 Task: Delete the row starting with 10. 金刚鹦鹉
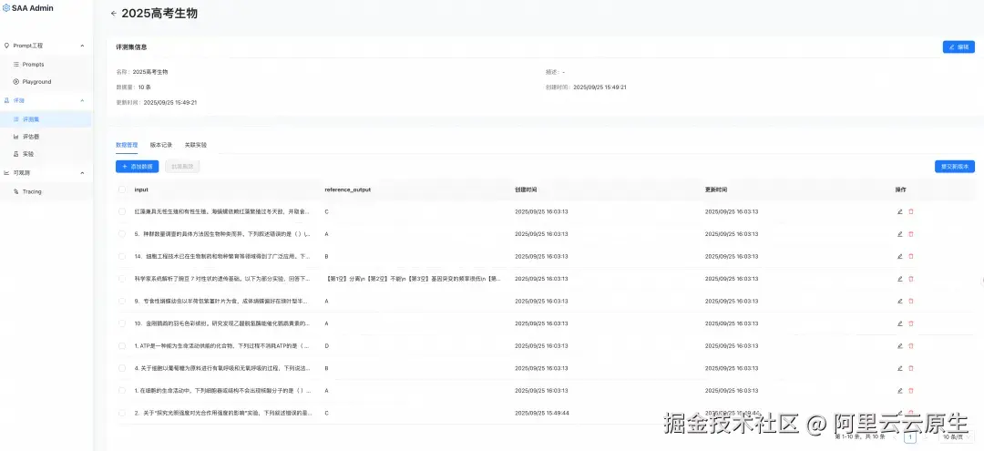[x=910, y=323]
